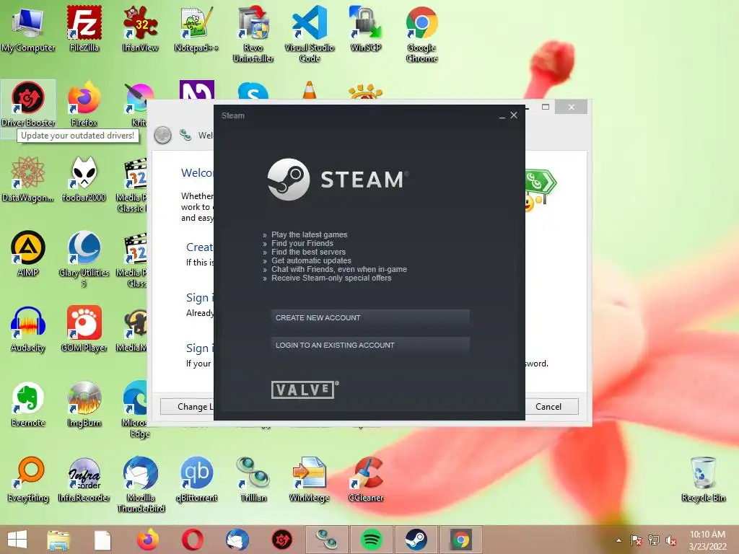Minimize the Steam window

pyautogui.click(x=502, y=115)
